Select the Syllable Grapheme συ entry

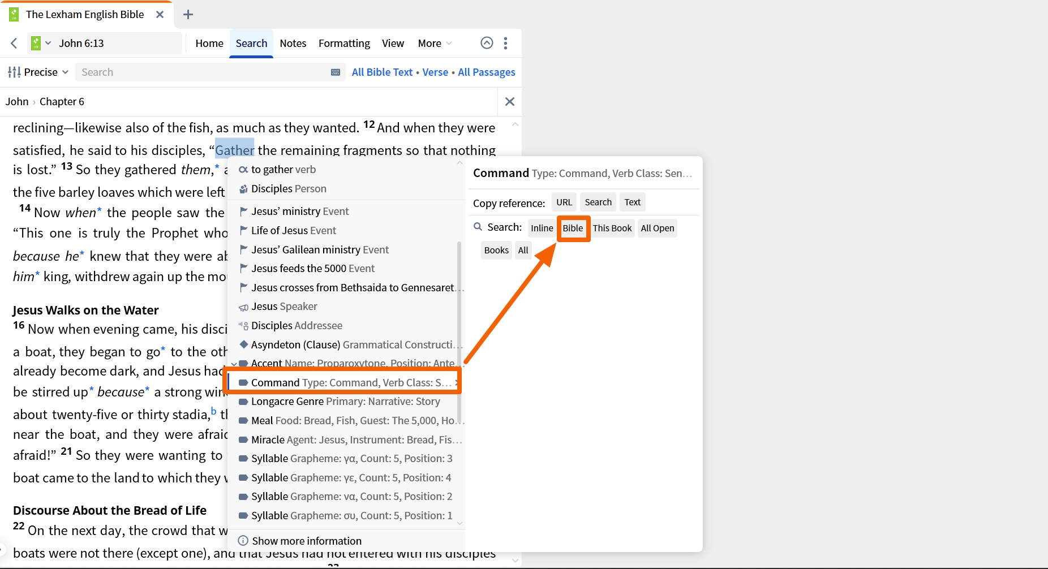(x=345, y=516)
